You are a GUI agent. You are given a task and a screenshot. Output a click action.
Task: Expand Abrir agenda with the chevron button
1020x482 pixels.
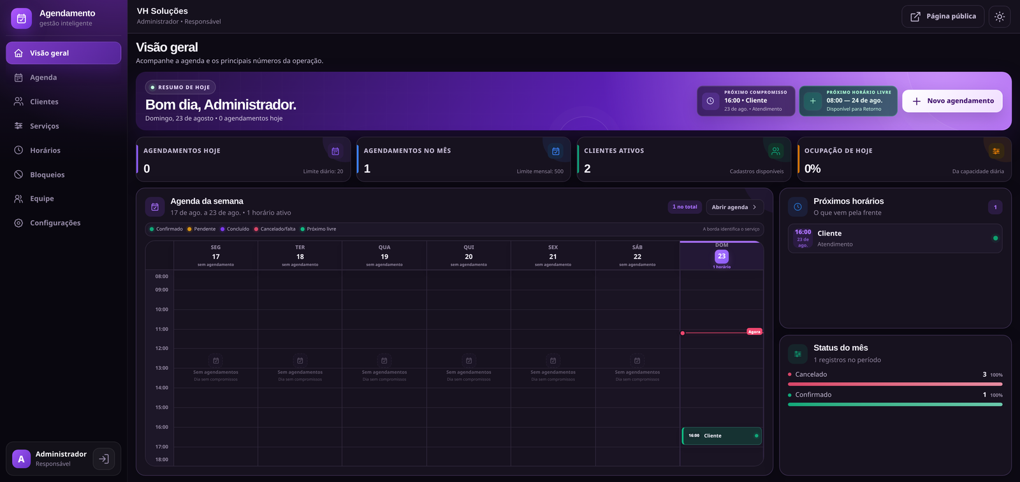coord(734,207)
